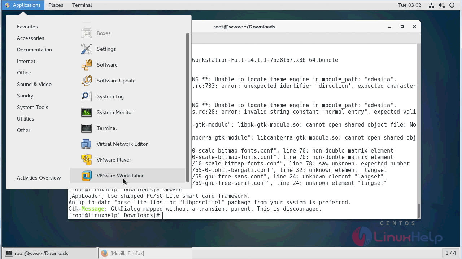
Task: Select the Sound & Video category
Action: pos(34,84)
